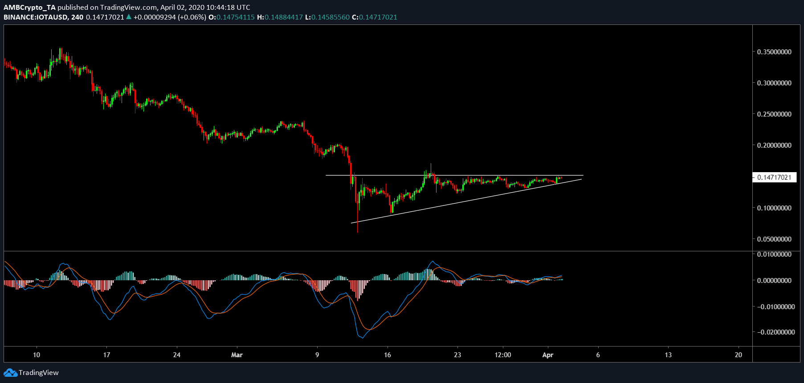804x383 pixels.
Task: Click the close value 0.14717021 in header
Action: [x=378, y=17]
